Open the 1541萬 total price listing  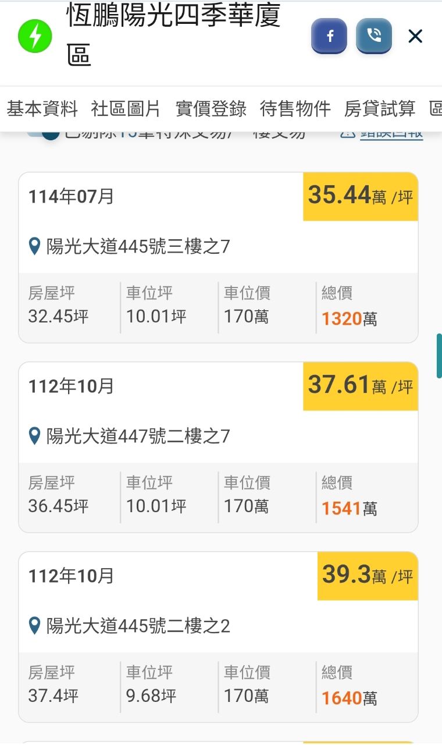click(349, 508)
